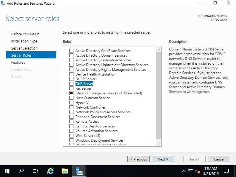Viewport: 236px width, 177px height.
Task: Select Remote Desktop Services label
Action: tap(95, 126)
